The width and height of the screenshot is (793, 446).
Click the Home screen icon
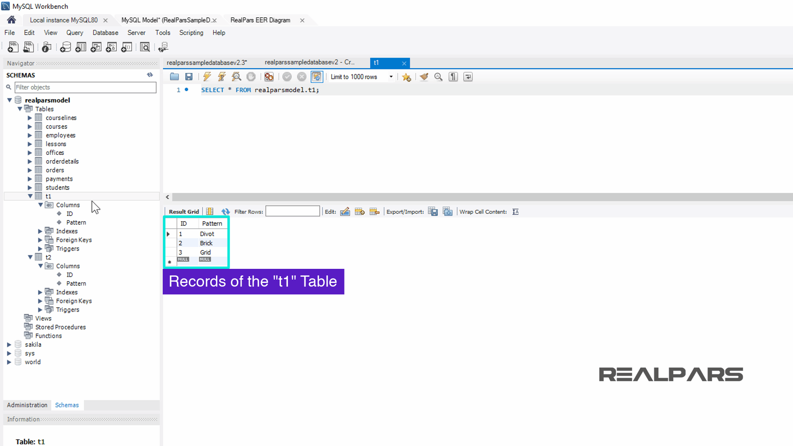coord(12,20)
